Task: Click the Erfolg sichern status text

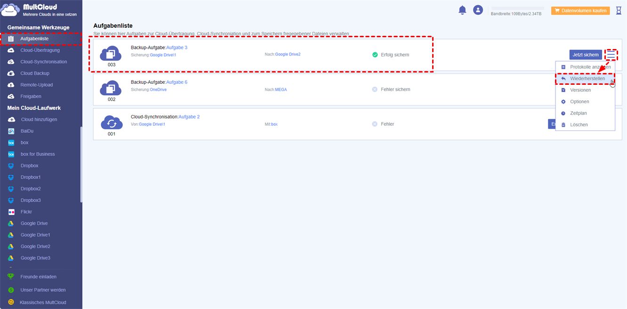Action: [395, 55]
